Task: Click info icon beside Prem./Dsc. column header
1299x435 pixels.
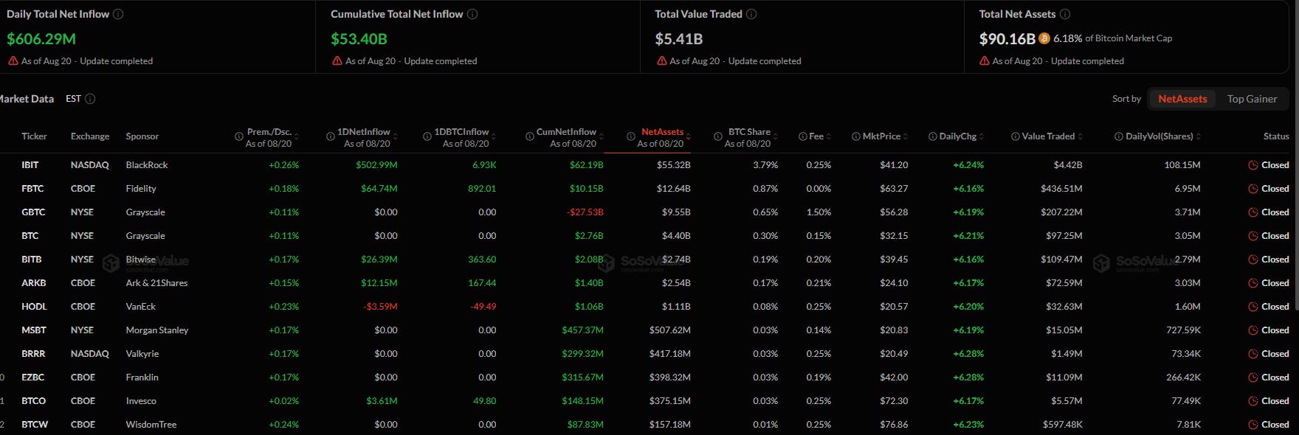Action: pyautogui.click(x=239, y=136)
